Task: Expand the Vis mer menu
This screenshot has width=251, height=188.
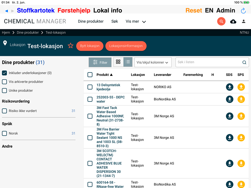Action: pos(136,21)
